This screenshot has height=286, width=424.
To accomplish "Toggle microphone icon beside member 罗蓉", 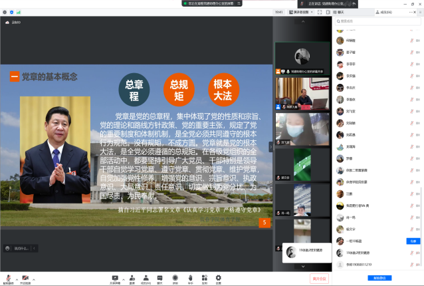I will click(411, 158).
